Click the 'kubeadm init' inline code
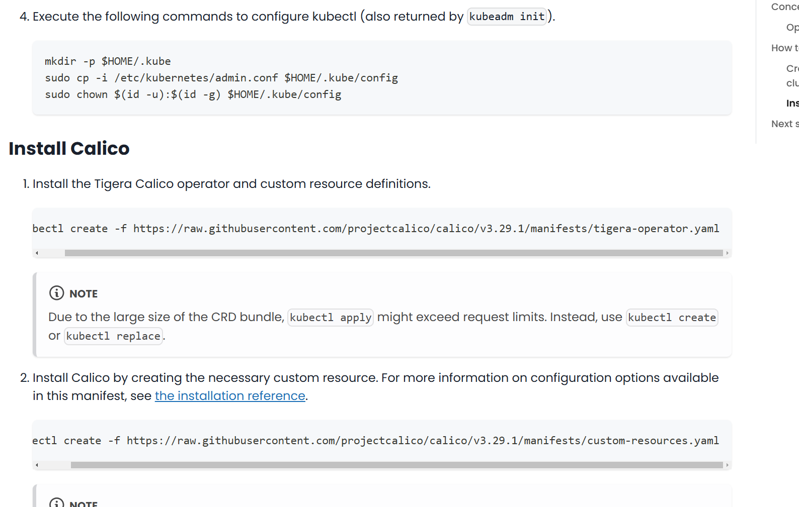This screenshot has width=799, height=507. point(507,17)
